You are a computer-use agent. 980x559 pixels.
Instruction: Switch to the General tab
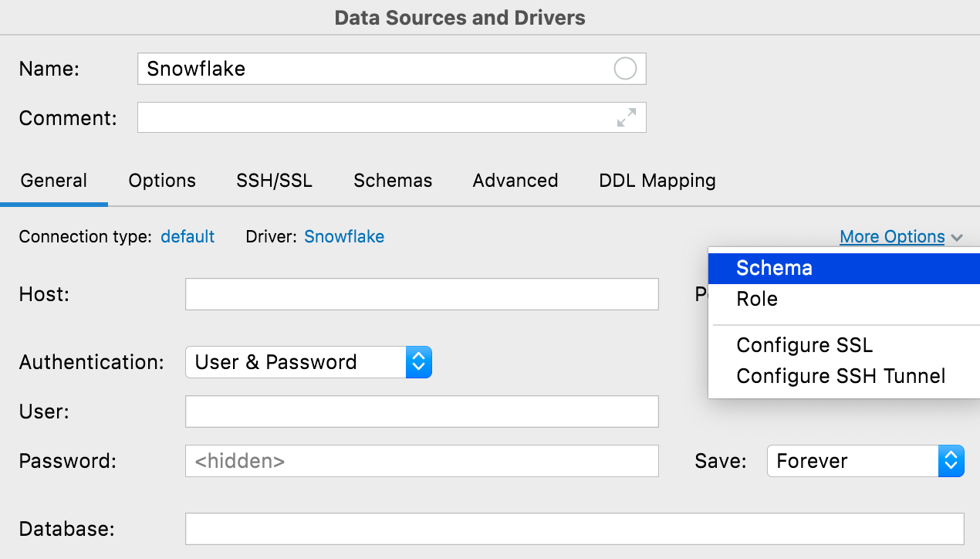(53, 181)
